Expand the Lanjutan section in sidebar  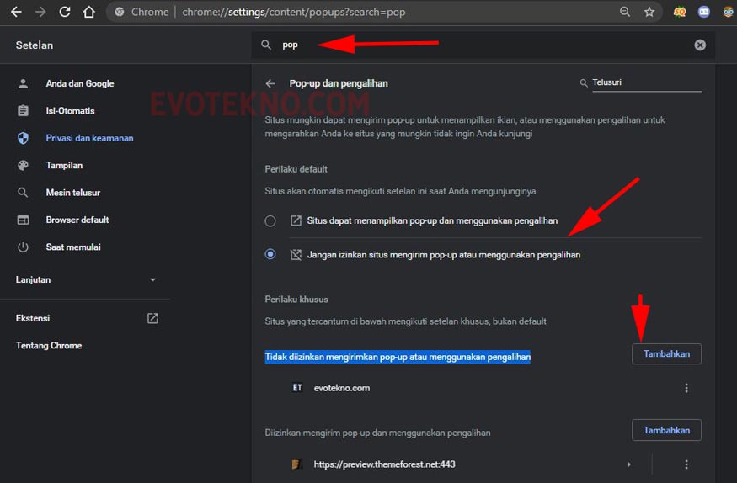(152, 279)
